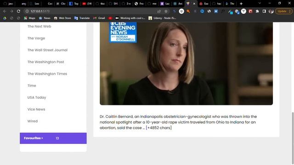This screenshot has width=294, height=165.
Task: Open the YouTube bookmark icon
Action: tap(110, 18)
